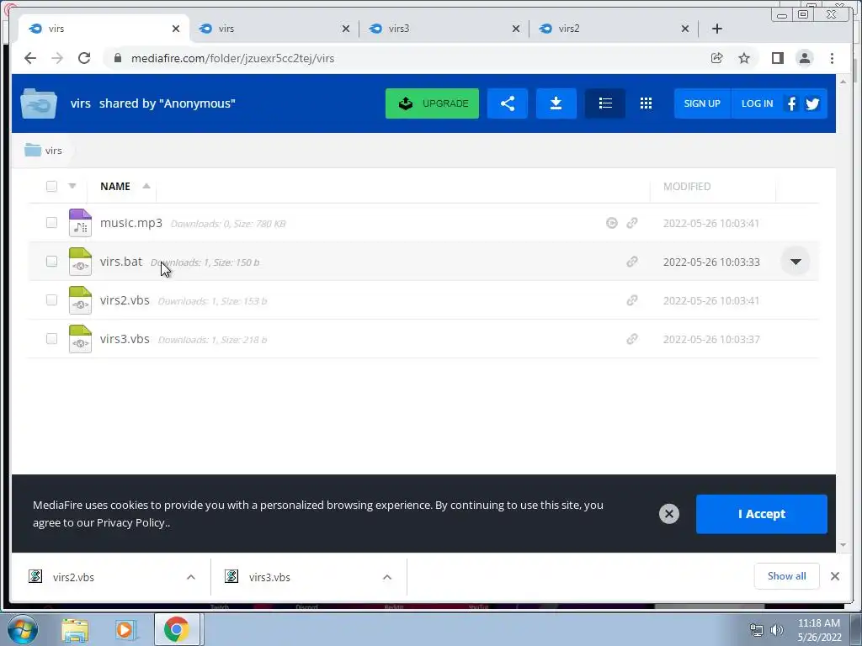Click the address bar URL
This screenshot has height=646, width=862.
point(232,58)
